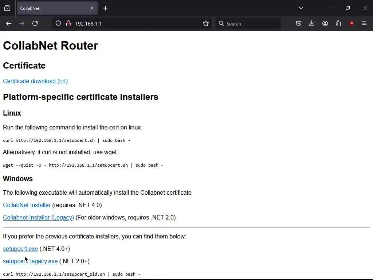Click the CollabNet Router heading
The height and width of the screenshot is (280, 373).
[x=50, y=46]
